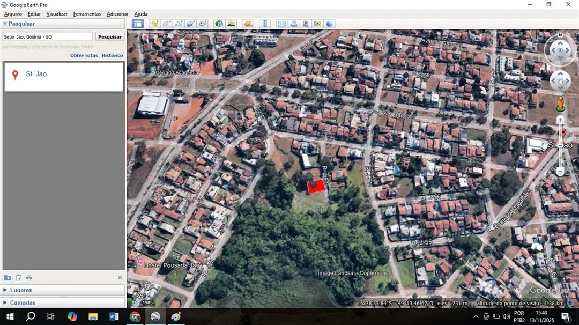Open the Add Image Overlay tool
Viewport: 579px width, 325px height.
(191, 24)
